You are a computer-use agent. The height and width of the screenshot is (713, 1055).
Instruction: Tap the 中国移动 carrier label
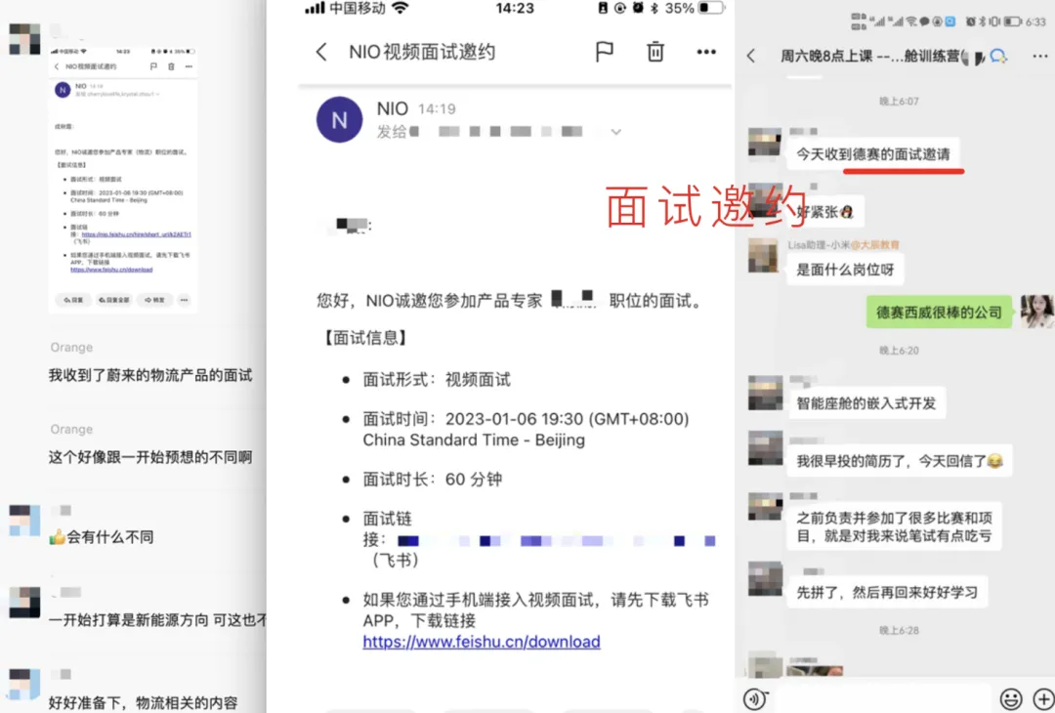tap(358, 8)
